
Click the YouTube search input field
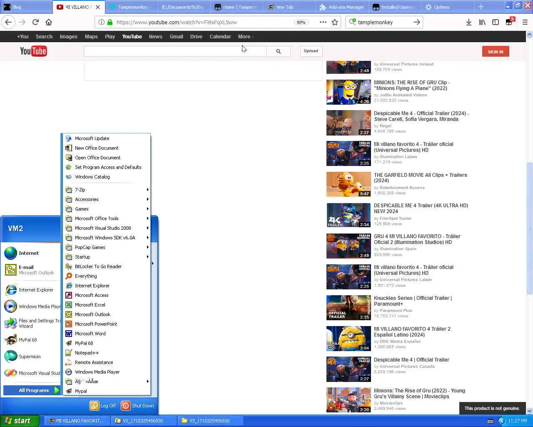click(x=175, y=51)
